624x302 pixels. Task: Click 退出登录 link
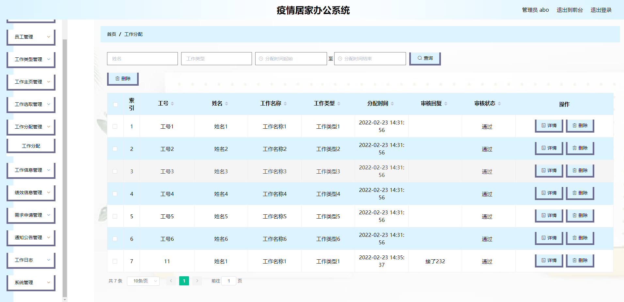point(601,10)
